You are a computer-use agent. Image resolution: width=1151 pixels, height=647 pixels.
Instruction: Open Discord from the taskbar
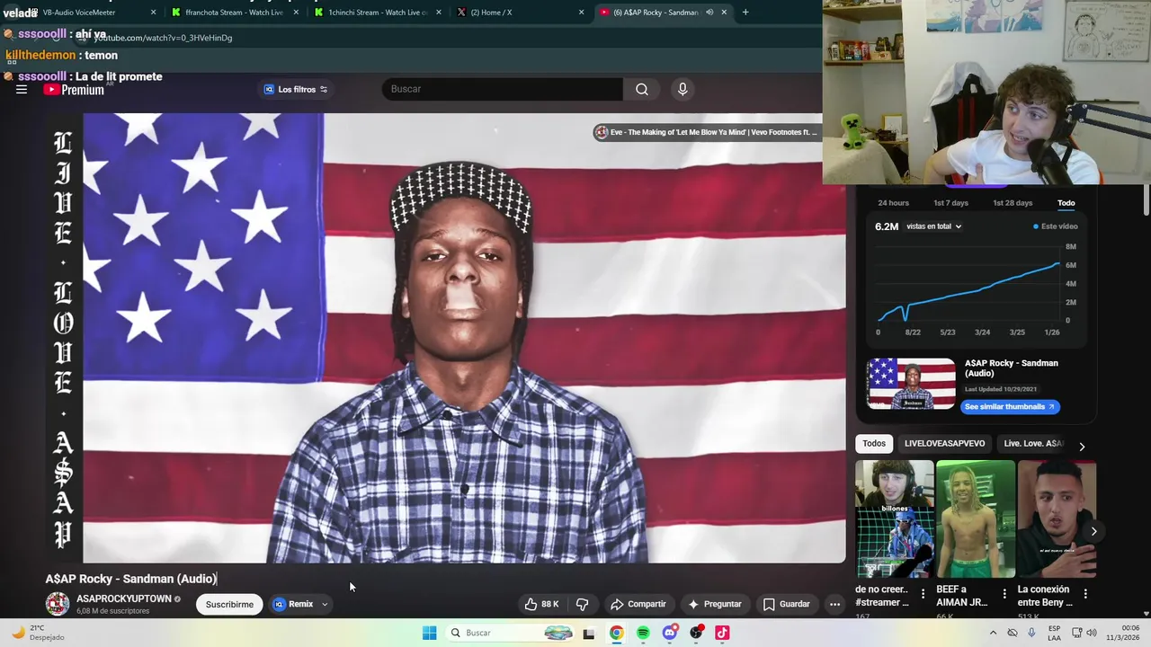pos(669,633)
